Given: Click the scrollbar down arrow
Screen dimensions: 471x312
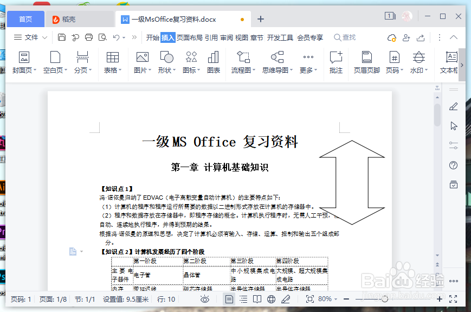Looking at the screenshot, I should click(x=437, y=255).
